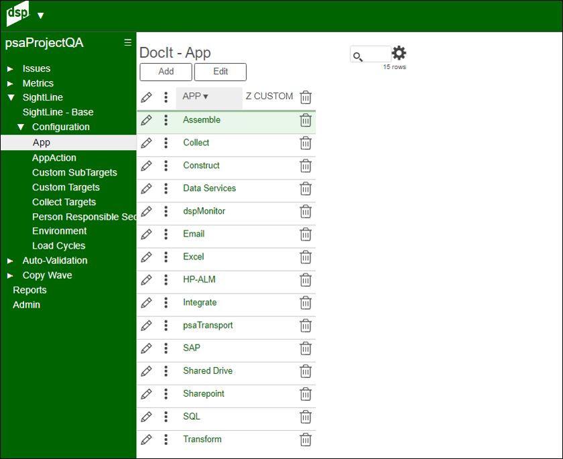
Task: Delete the dspMonitor row
Action: click(x=306, y=212)
